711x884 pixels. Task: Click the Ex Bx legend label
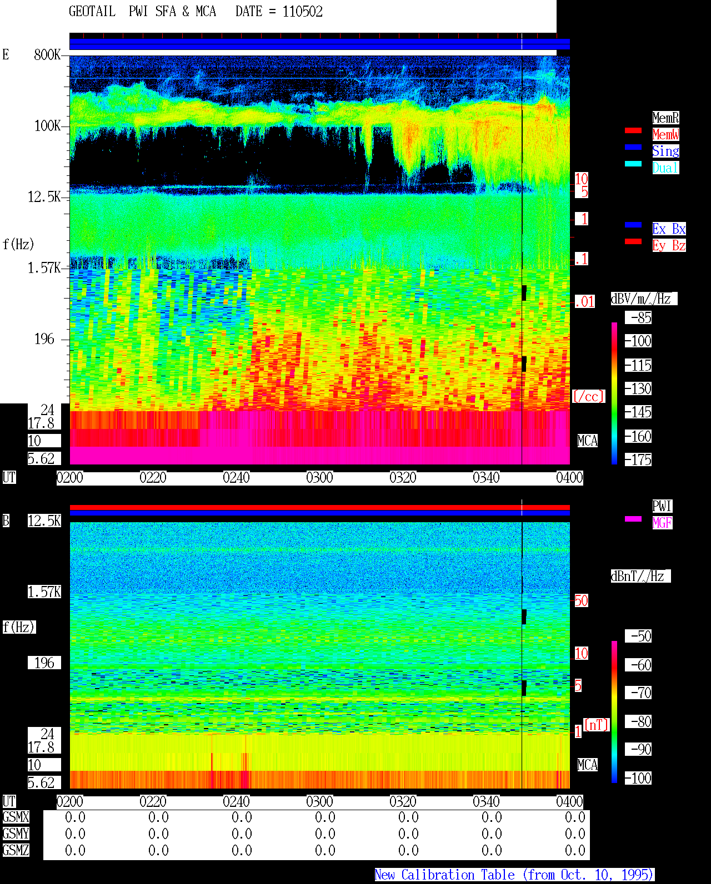coord(669,229)
